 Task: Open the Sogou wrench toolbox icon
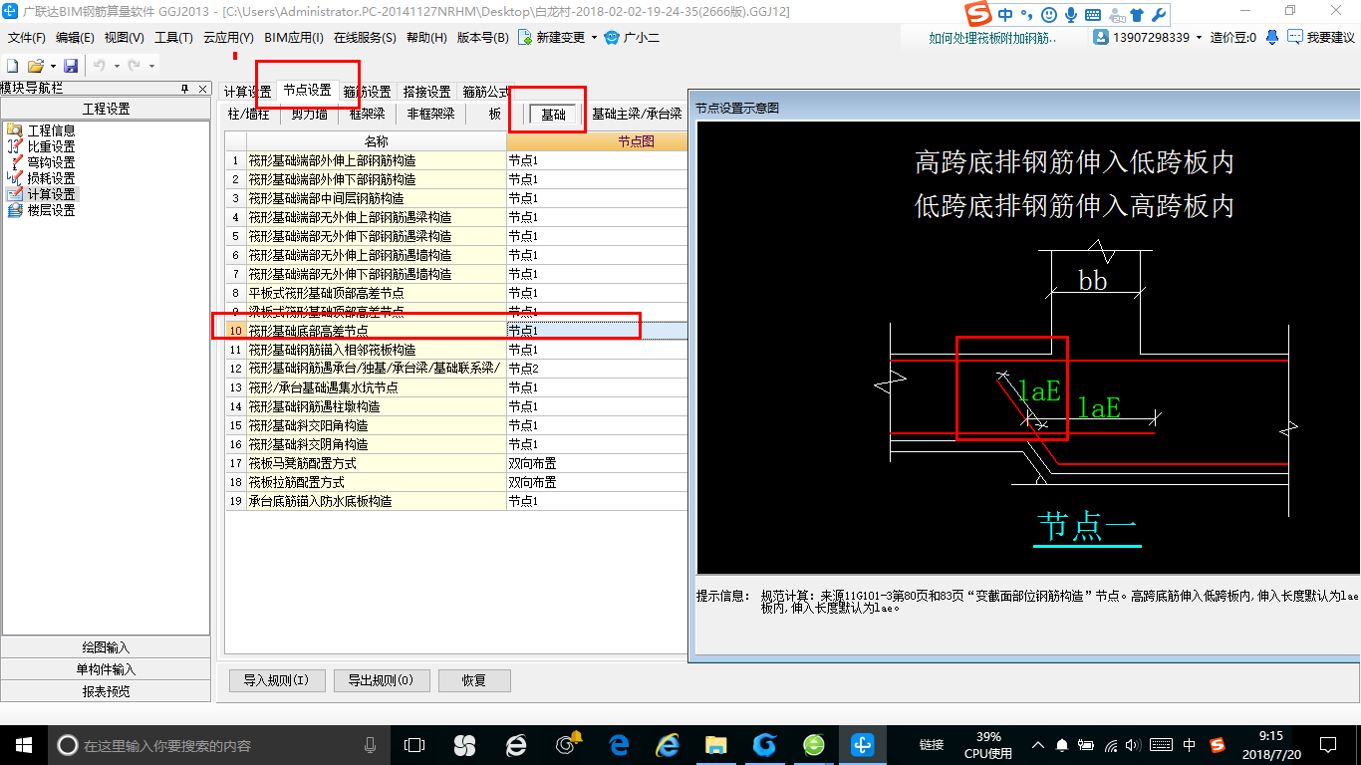[x=1158, y=15]
